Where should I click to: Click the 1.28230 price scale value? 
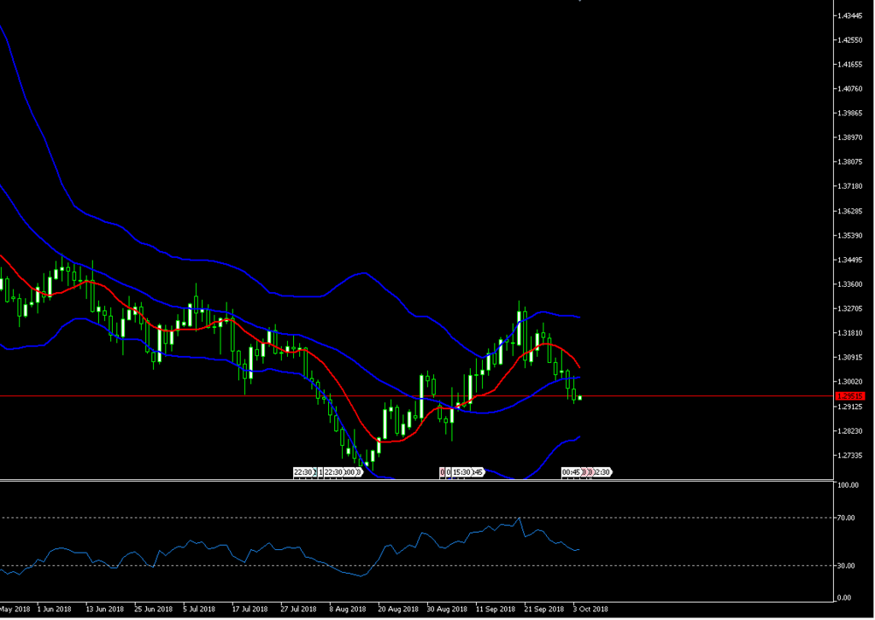coord(850,431)
